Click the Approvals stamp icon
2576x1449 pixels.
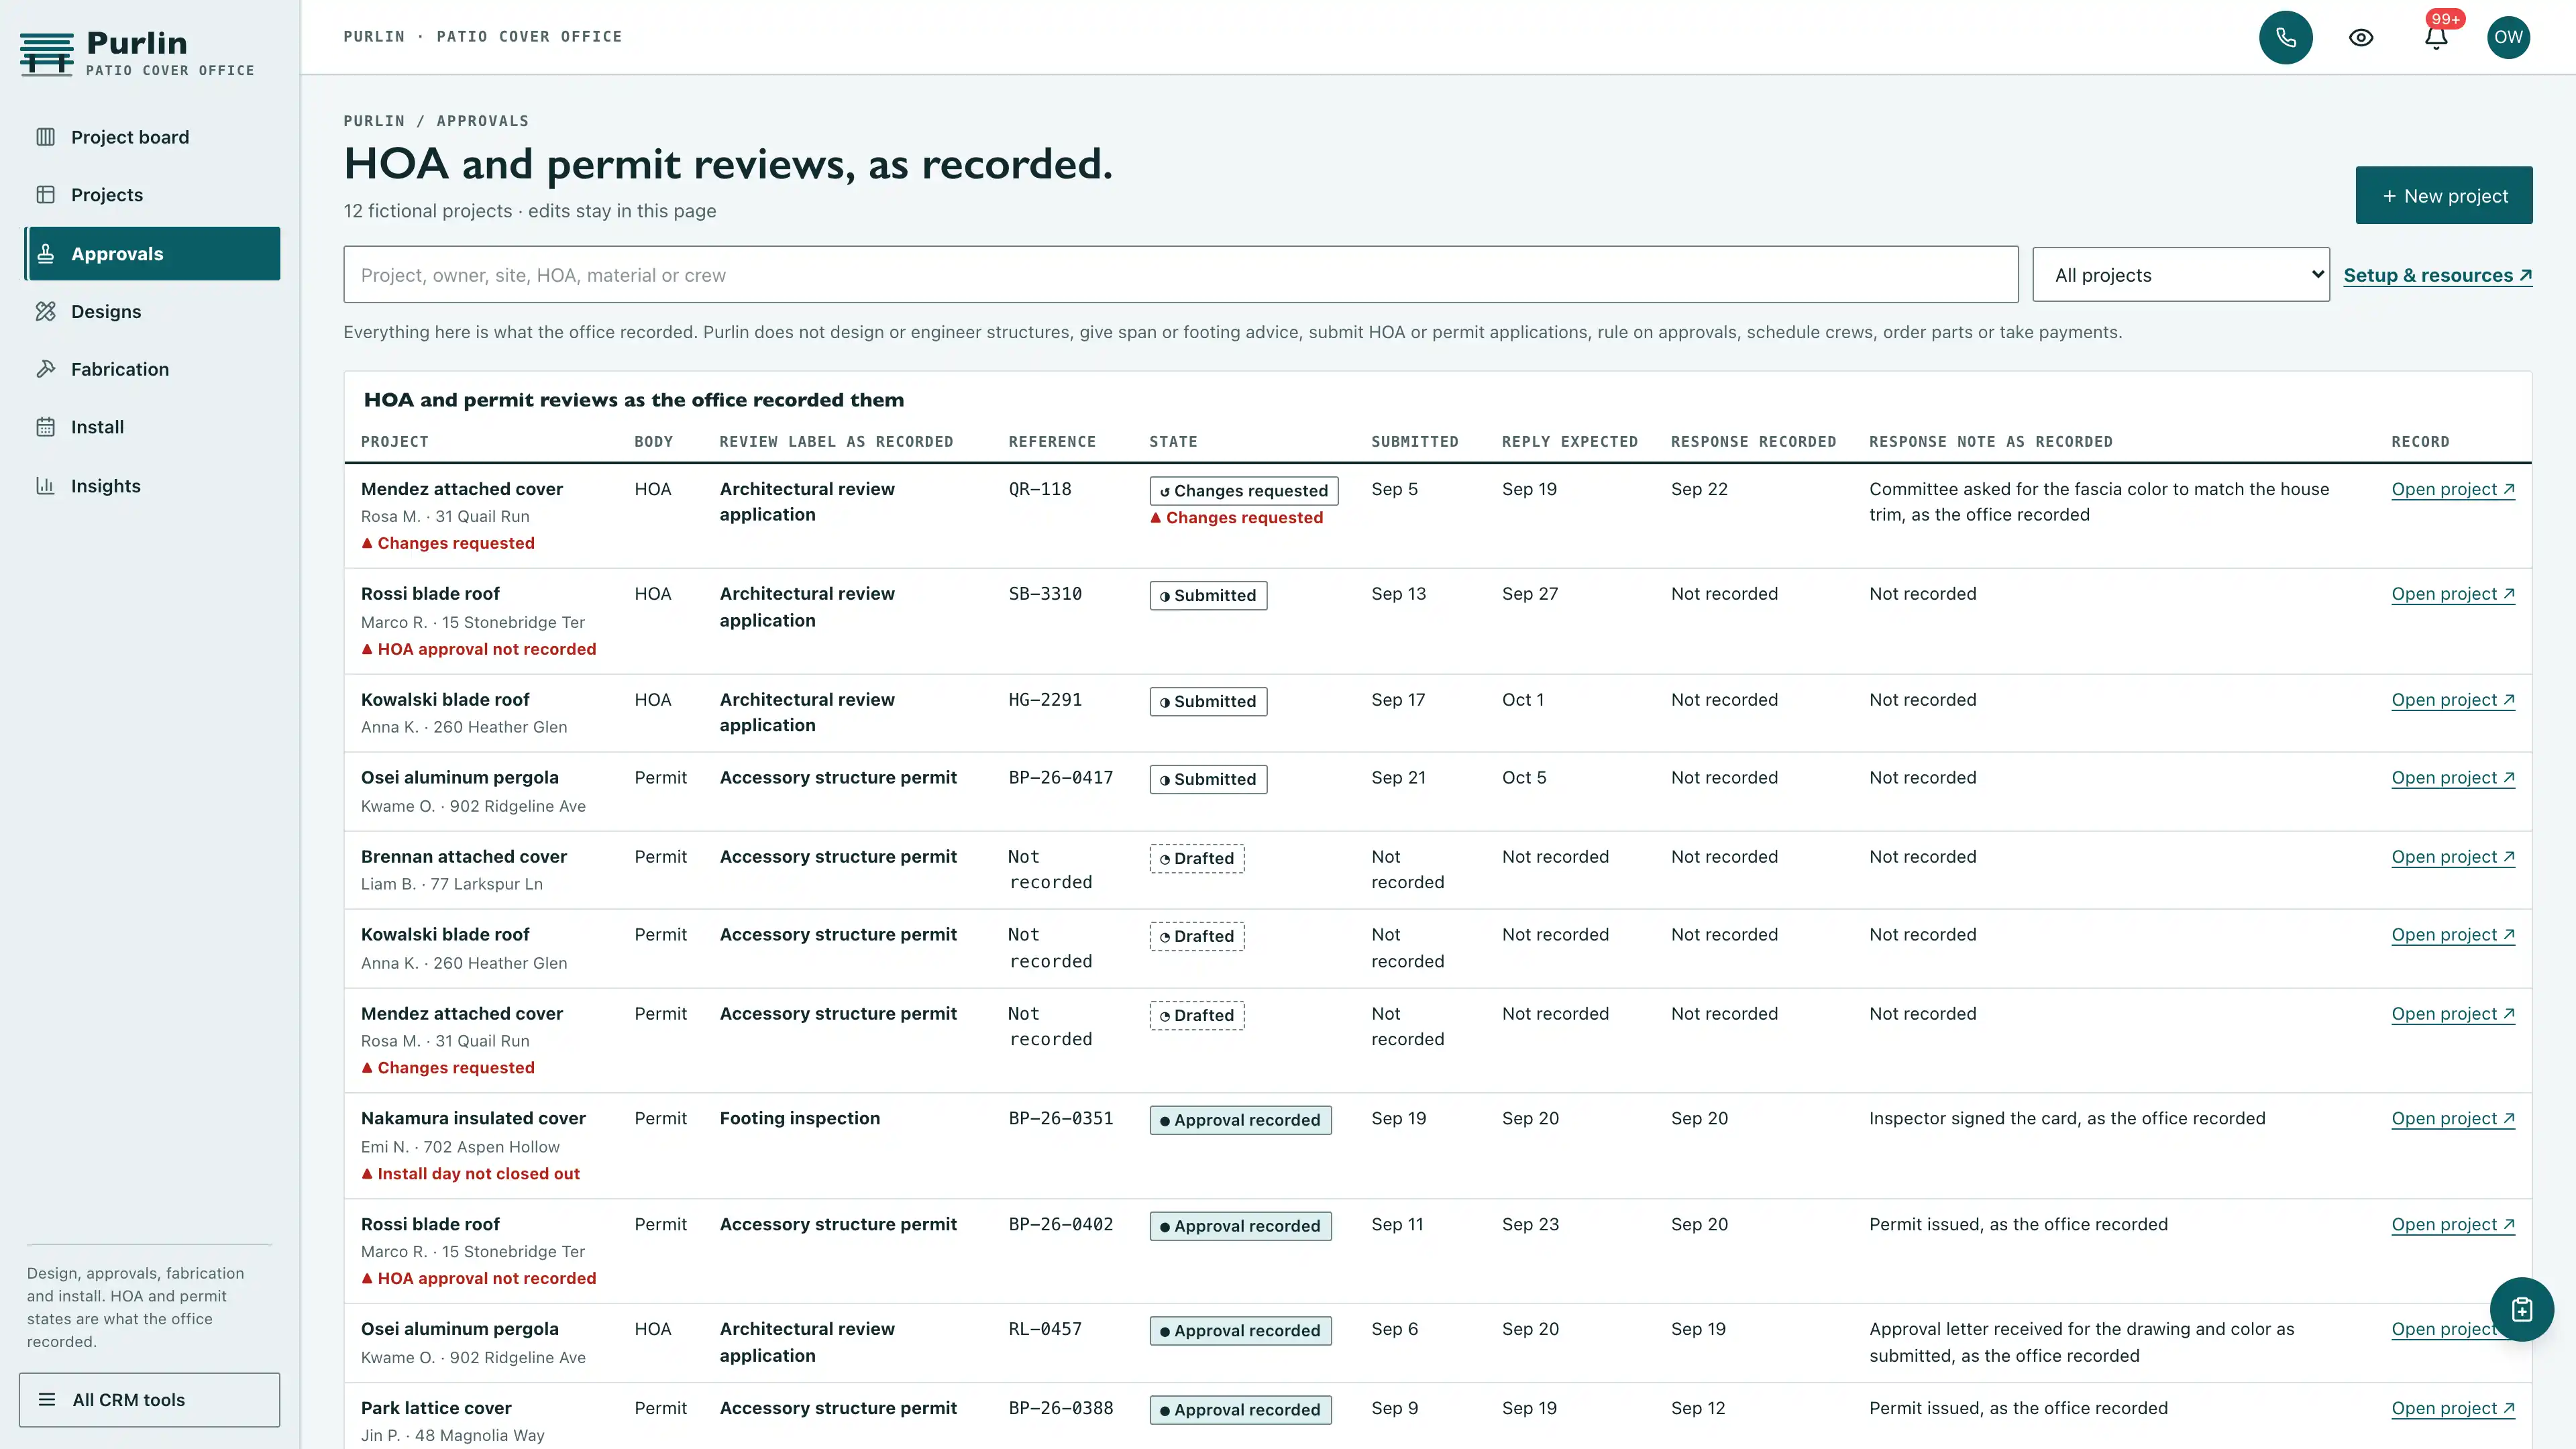pyautogui.click(x=46, y=254)
